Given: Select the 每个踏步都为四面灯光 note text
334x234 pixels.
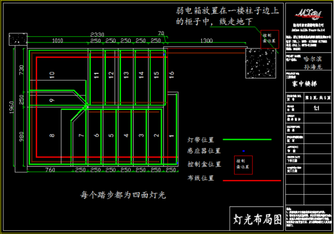Looking at the screenshot, I should pos(123,195).
